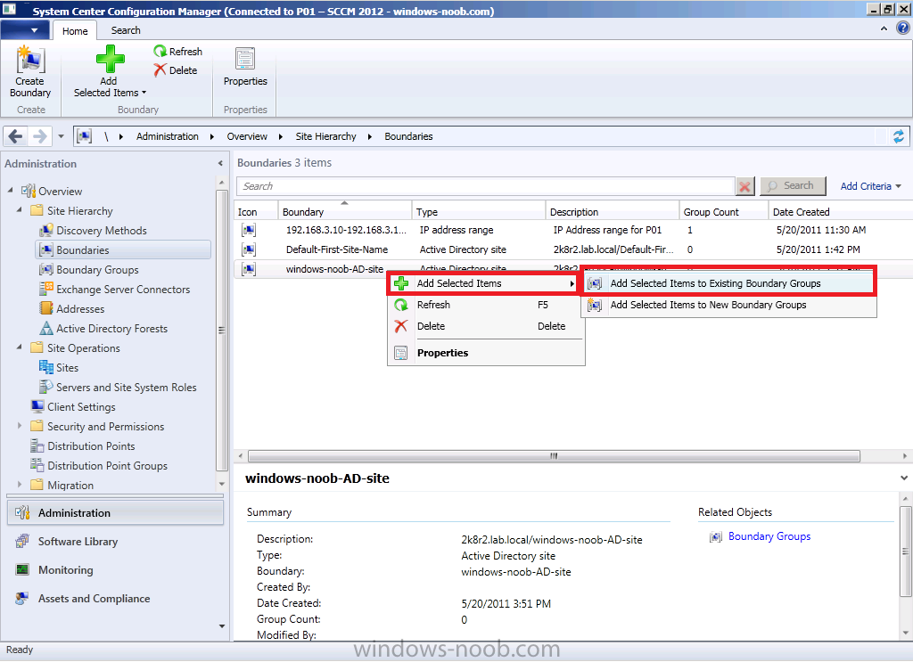Viewport: 913px width, 662px height.
Task: Click the Sites tree icon
Action: [x=46, y=368]
